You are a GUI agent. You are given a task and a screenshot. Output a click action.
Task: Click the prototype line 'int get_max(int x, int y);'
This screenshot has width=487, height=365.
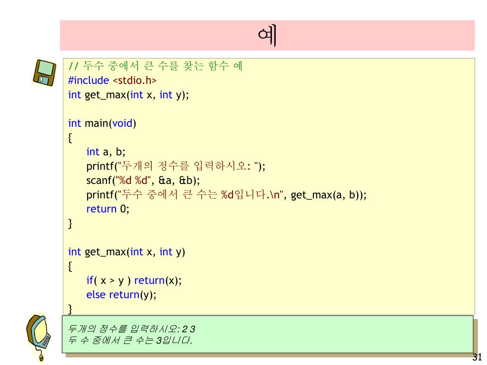(x=128, y=95)
